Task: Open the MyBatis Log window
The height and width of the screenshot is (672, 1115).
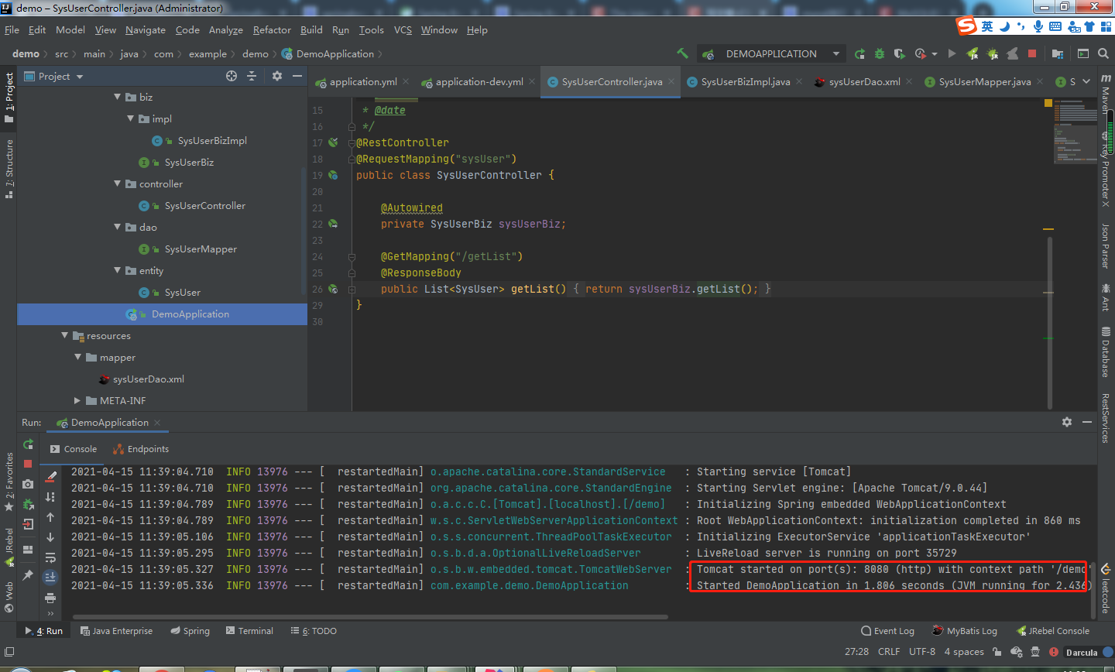Action: pyautogui.click(x=965, y=631)
